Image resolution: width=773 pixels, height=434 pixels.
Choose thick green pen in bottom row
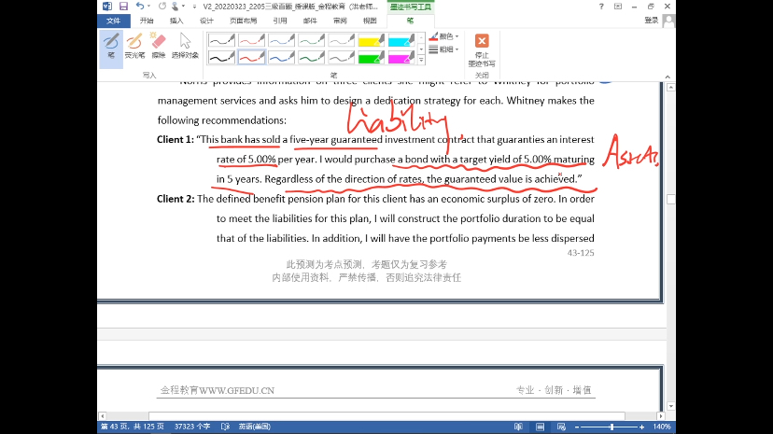(x=312, y=58)
